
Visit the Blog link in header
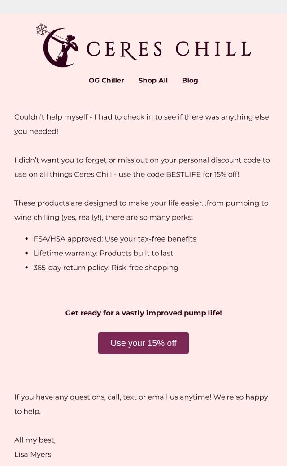pos(190,80)
